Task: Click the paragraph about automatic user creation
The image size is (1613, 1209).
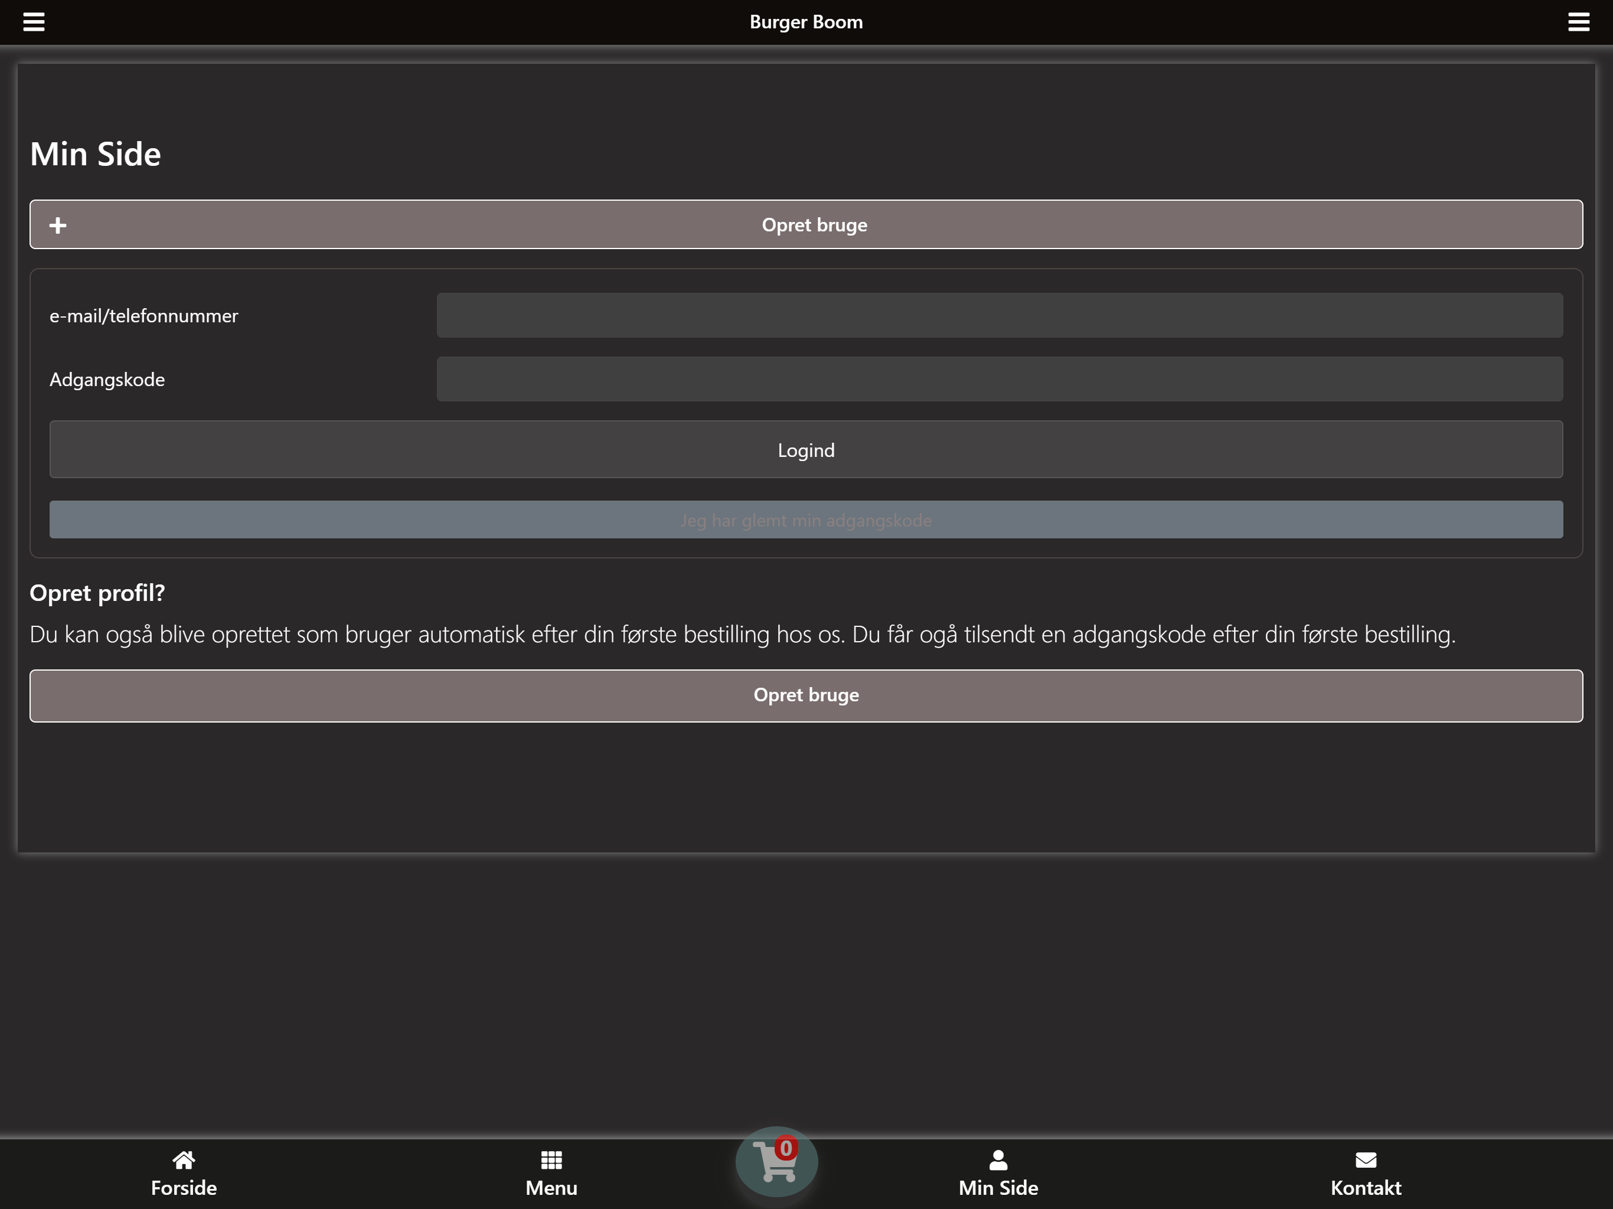Action: point(742,635)
